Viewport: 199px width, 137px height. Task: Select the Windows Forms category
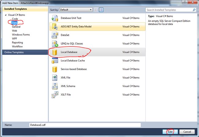[x=21, y=35]
